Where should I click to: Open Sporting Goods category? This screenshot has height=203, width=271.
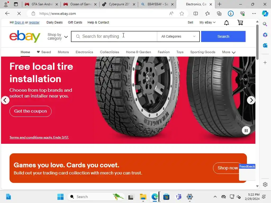203,52
